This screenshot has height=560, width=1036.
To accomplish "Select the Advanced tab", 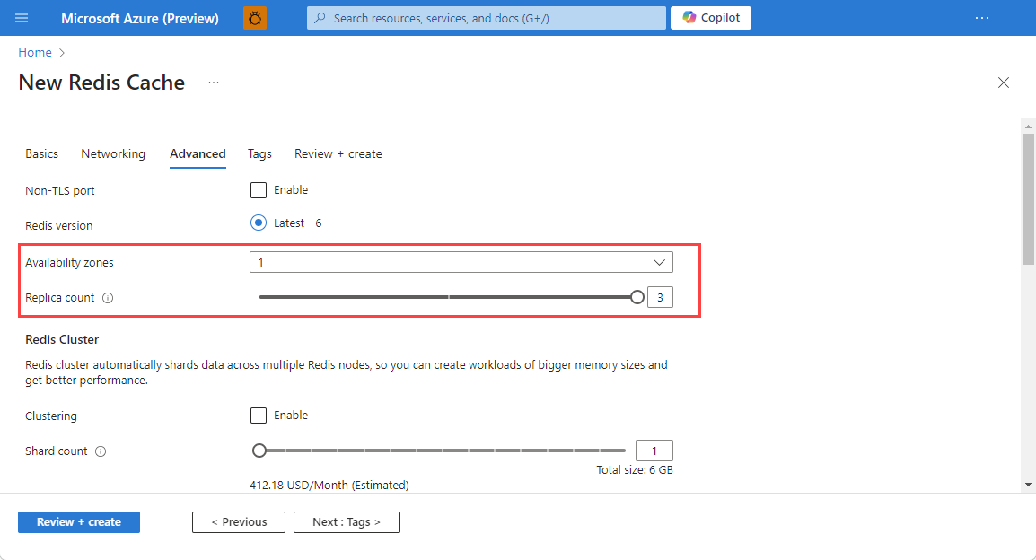I will click(198, 153).
